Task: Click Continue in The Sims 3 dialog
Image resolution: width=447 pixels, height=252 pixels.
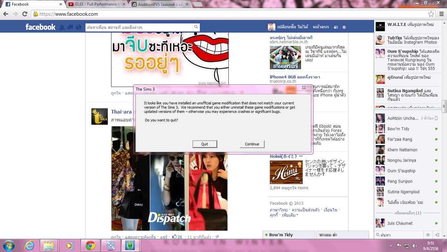Action: click(252, 144)
